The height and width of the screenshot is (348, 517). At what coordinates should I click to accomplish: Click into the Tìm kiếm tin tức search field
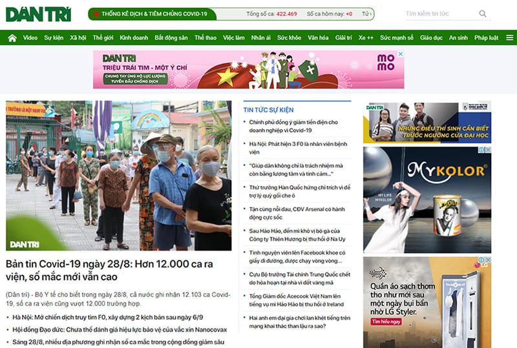click(x=441, y=14)
